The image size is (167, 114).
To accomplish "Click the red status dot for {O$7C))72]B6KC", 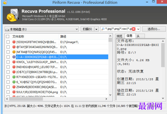I will [14, 72].
